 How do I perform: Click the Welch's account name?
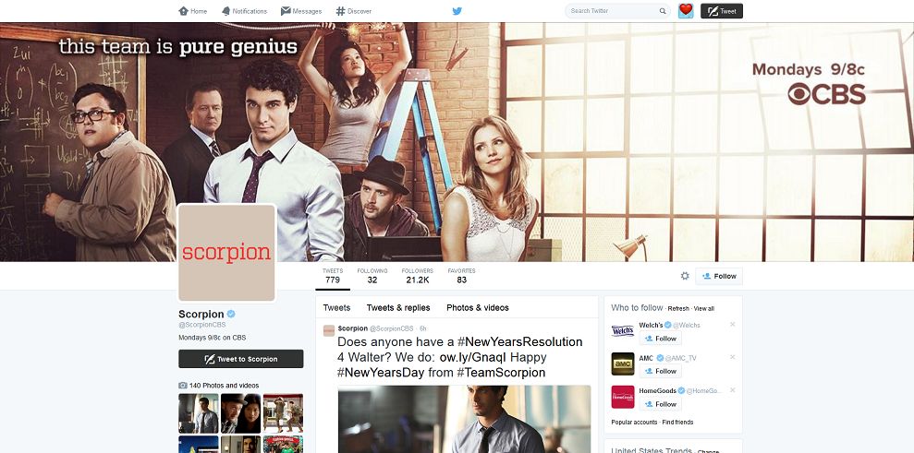click(652, 325)
